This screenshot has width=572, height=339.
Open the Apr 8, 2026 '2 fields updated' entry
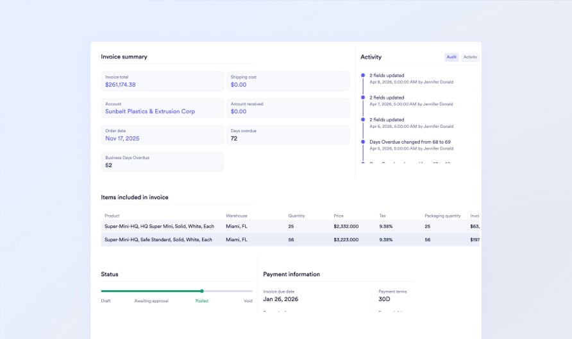411,78
